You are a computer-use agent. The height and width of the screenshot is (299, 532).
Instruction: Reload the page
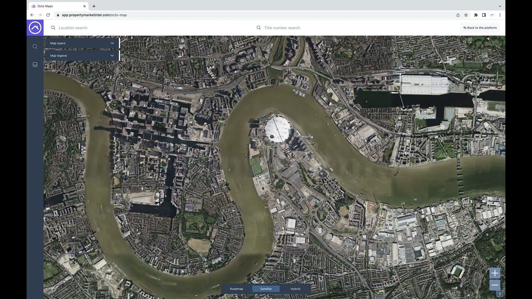(x=48, y=15)
